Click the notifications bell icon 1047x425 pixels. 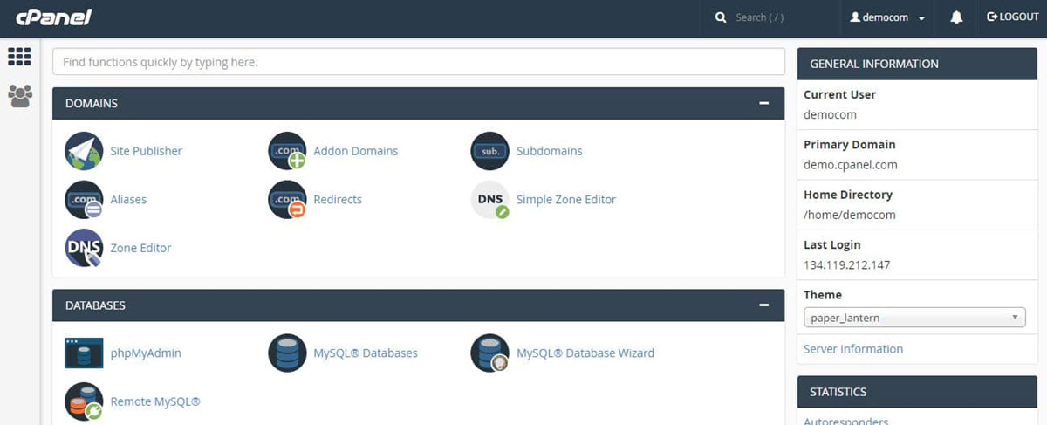point(956,17)
